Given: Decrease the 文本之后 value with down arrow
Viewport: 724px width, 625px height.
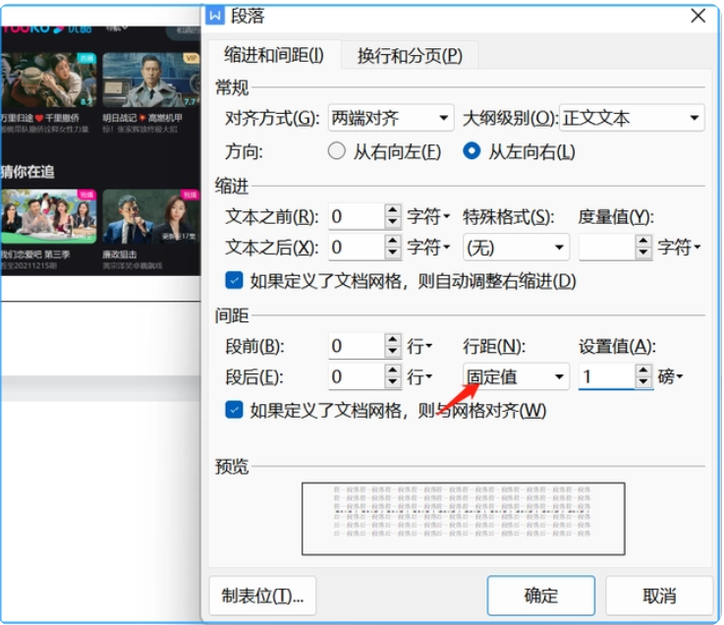Looking at the screenshot, I should [393, 254].
